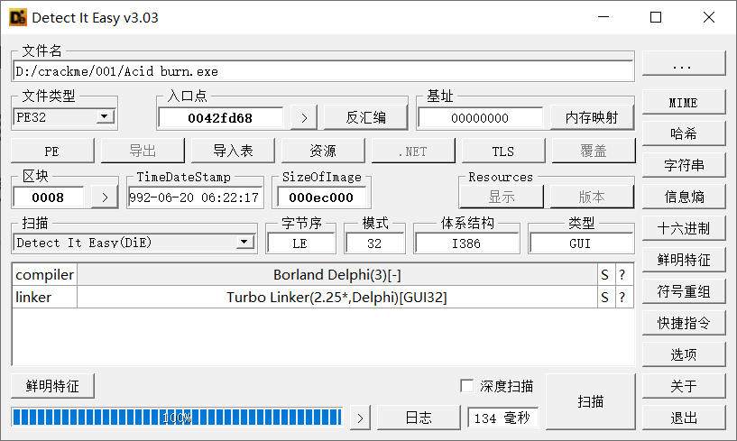Click the large 扫描 (scan) button
Image resolution: width=737 pixels, height=441 pixels.
(590, 401)
